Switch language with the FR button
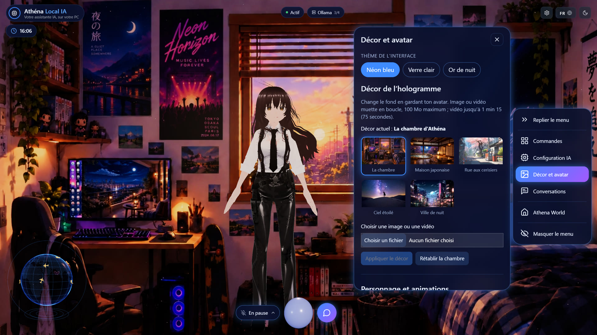597x335 pixels. click(x=566, y=13)
